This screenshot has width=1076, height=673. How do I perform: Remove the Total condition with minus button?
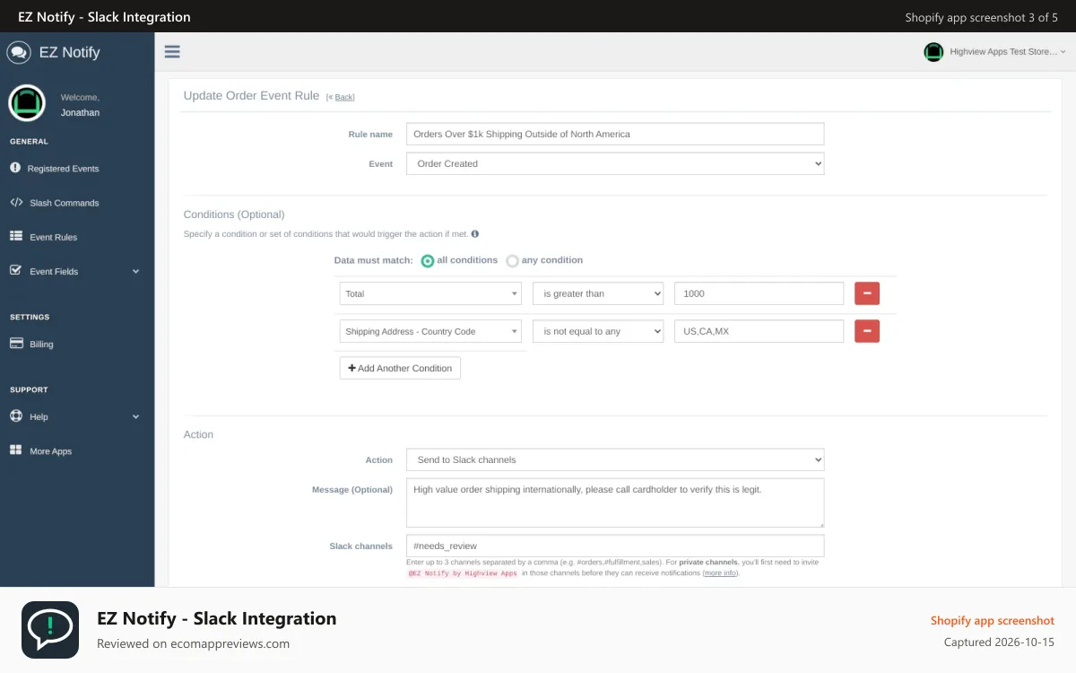tap(867, 293)
